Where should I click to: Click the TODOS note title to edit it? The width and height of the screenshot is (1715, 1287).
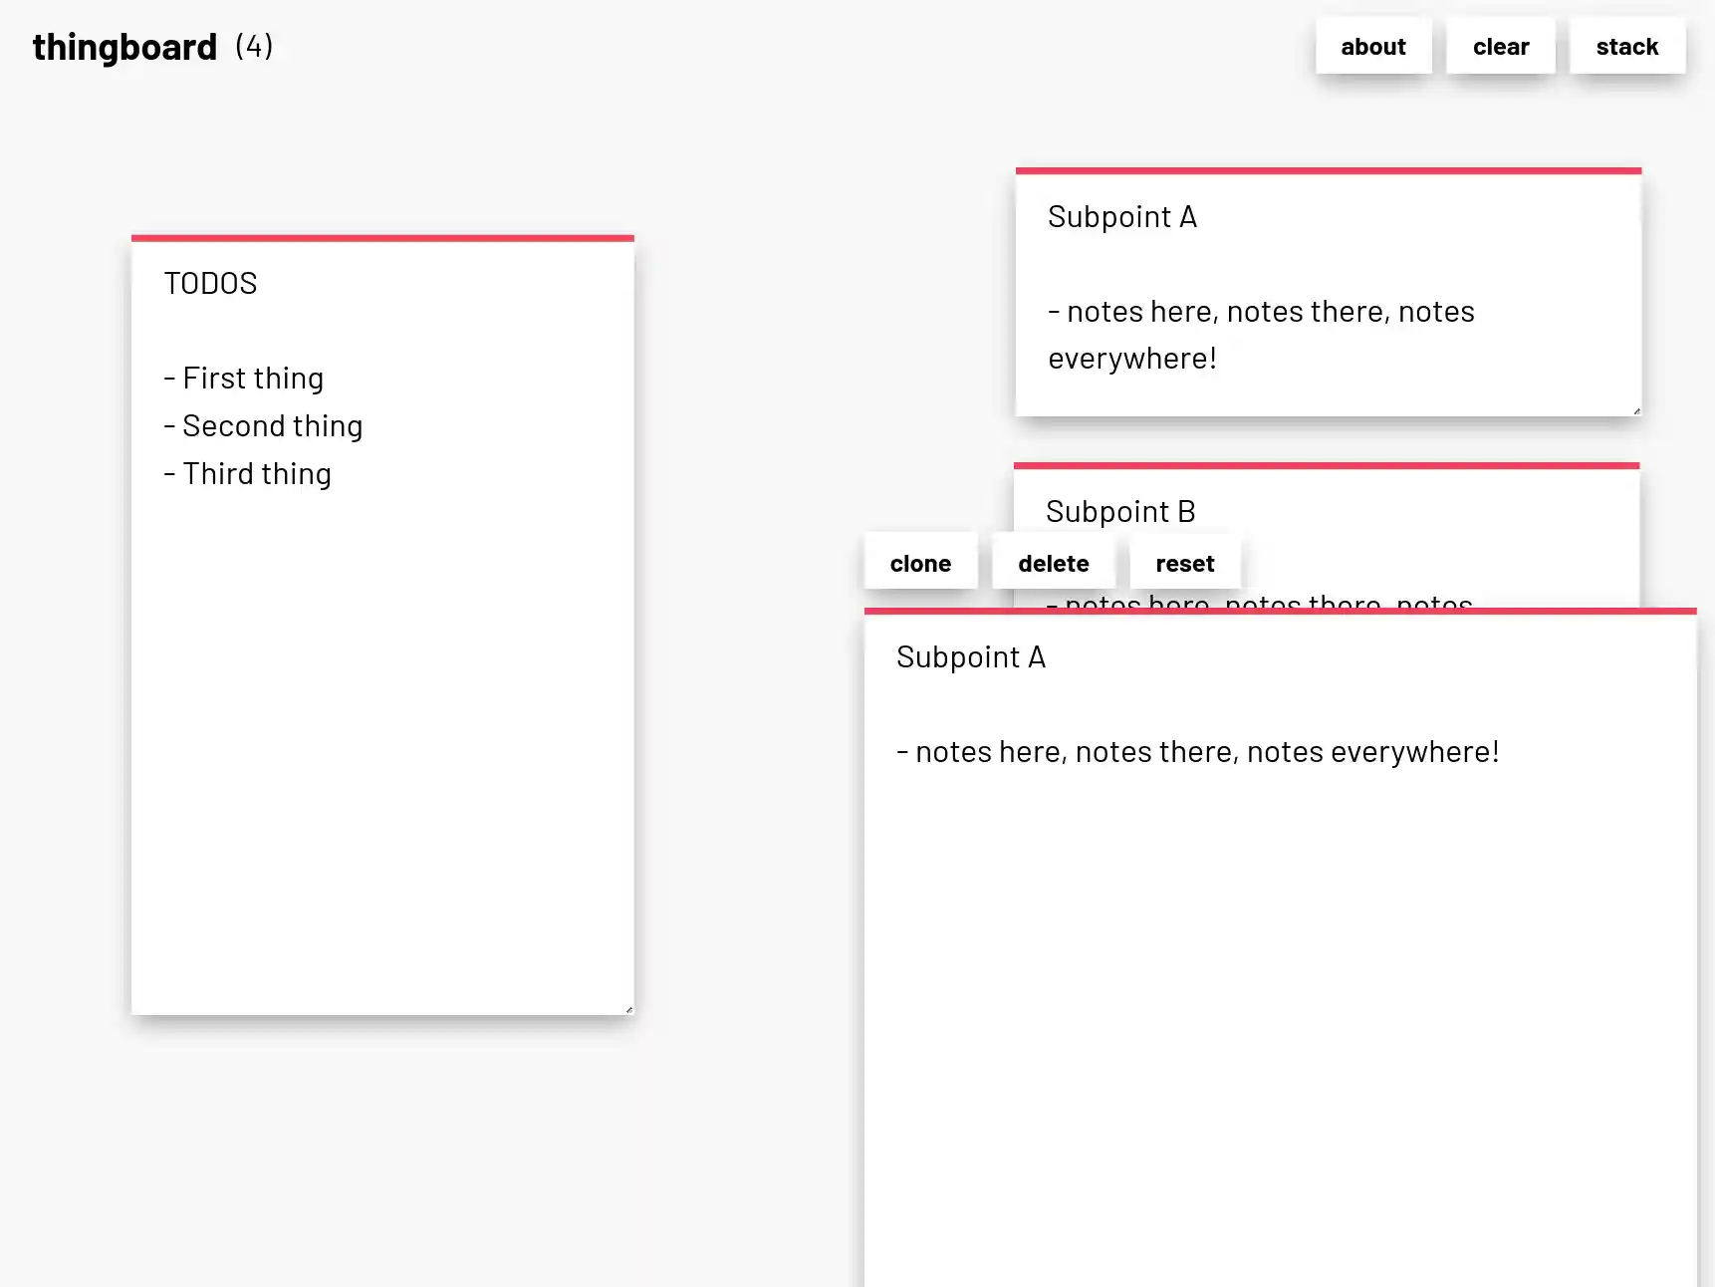(x=210, y=283)
